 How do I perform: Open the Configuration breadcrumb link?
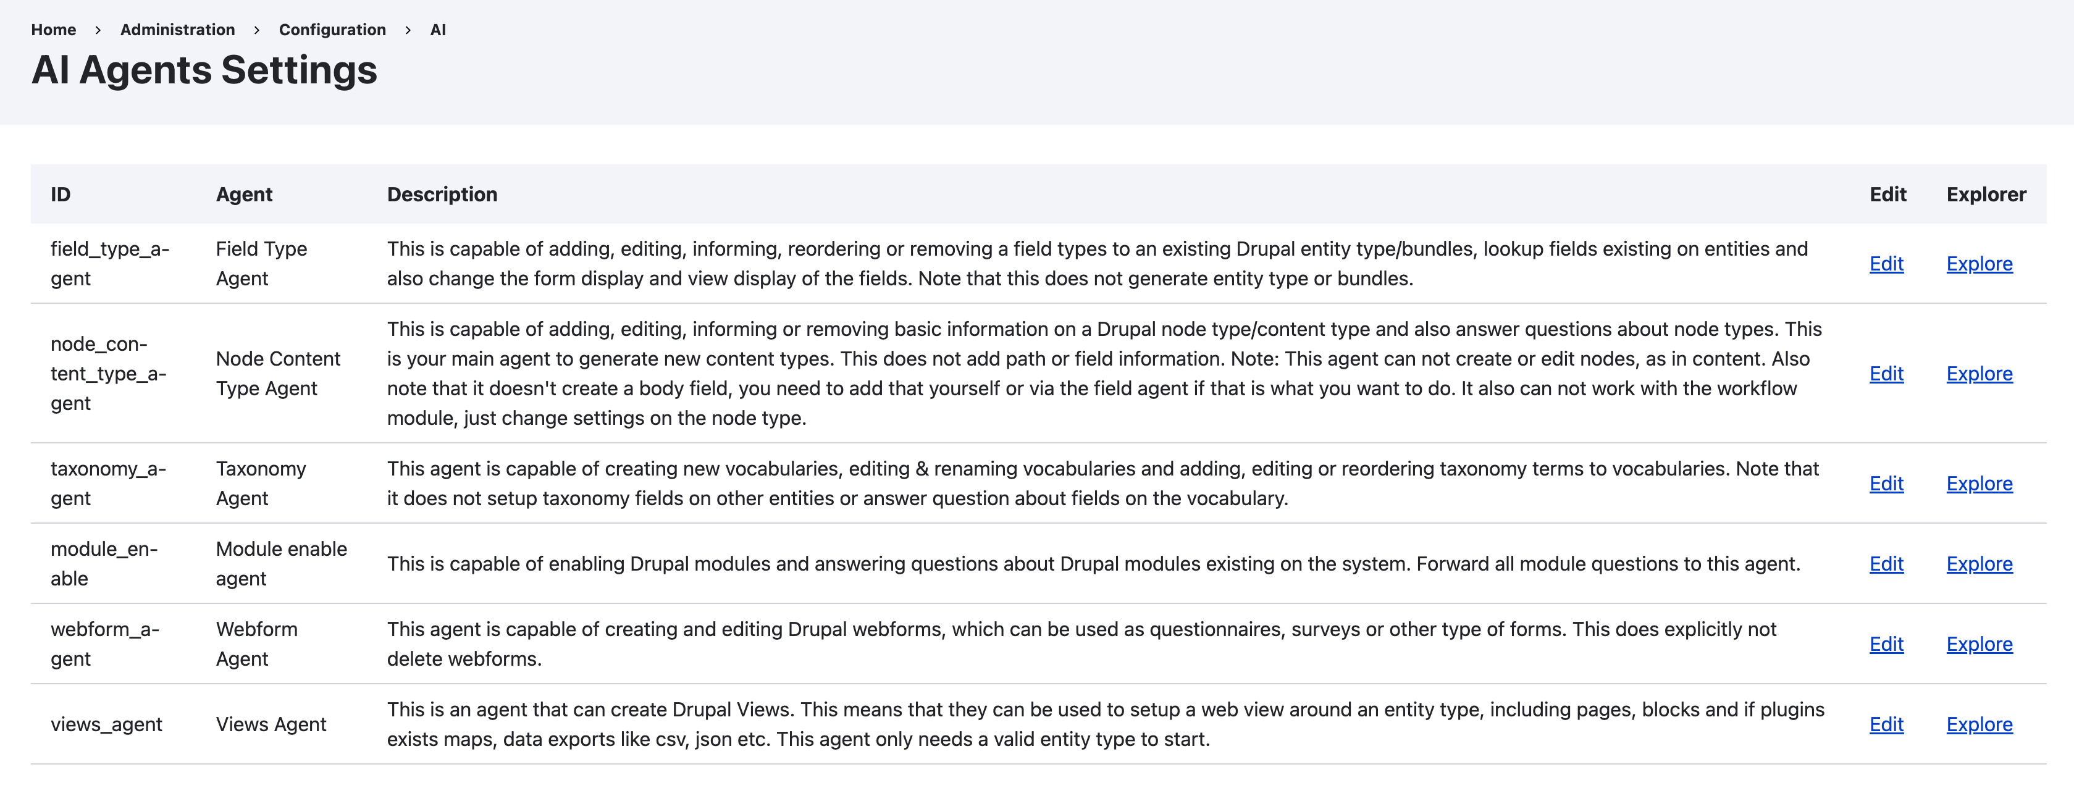[x=332, y=30]
